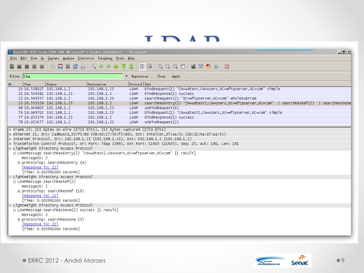Select packet 20 bindRequest row
364x273 pixels.
[x=179, y=89]
